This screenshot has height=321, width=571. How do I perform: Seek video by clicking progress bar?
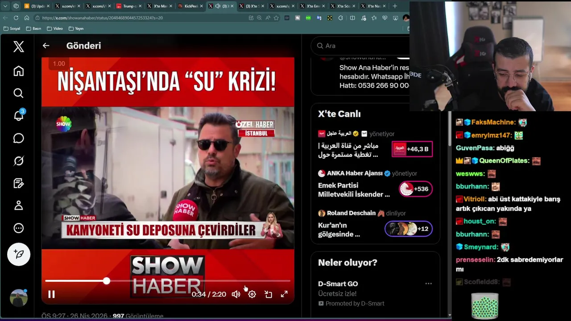[168, 281]
